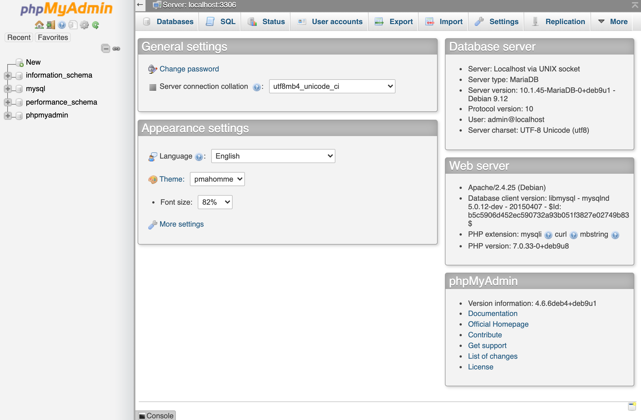Click the More settings link
The height and width of the screenshot is (420, 641).
pos(182,224)
